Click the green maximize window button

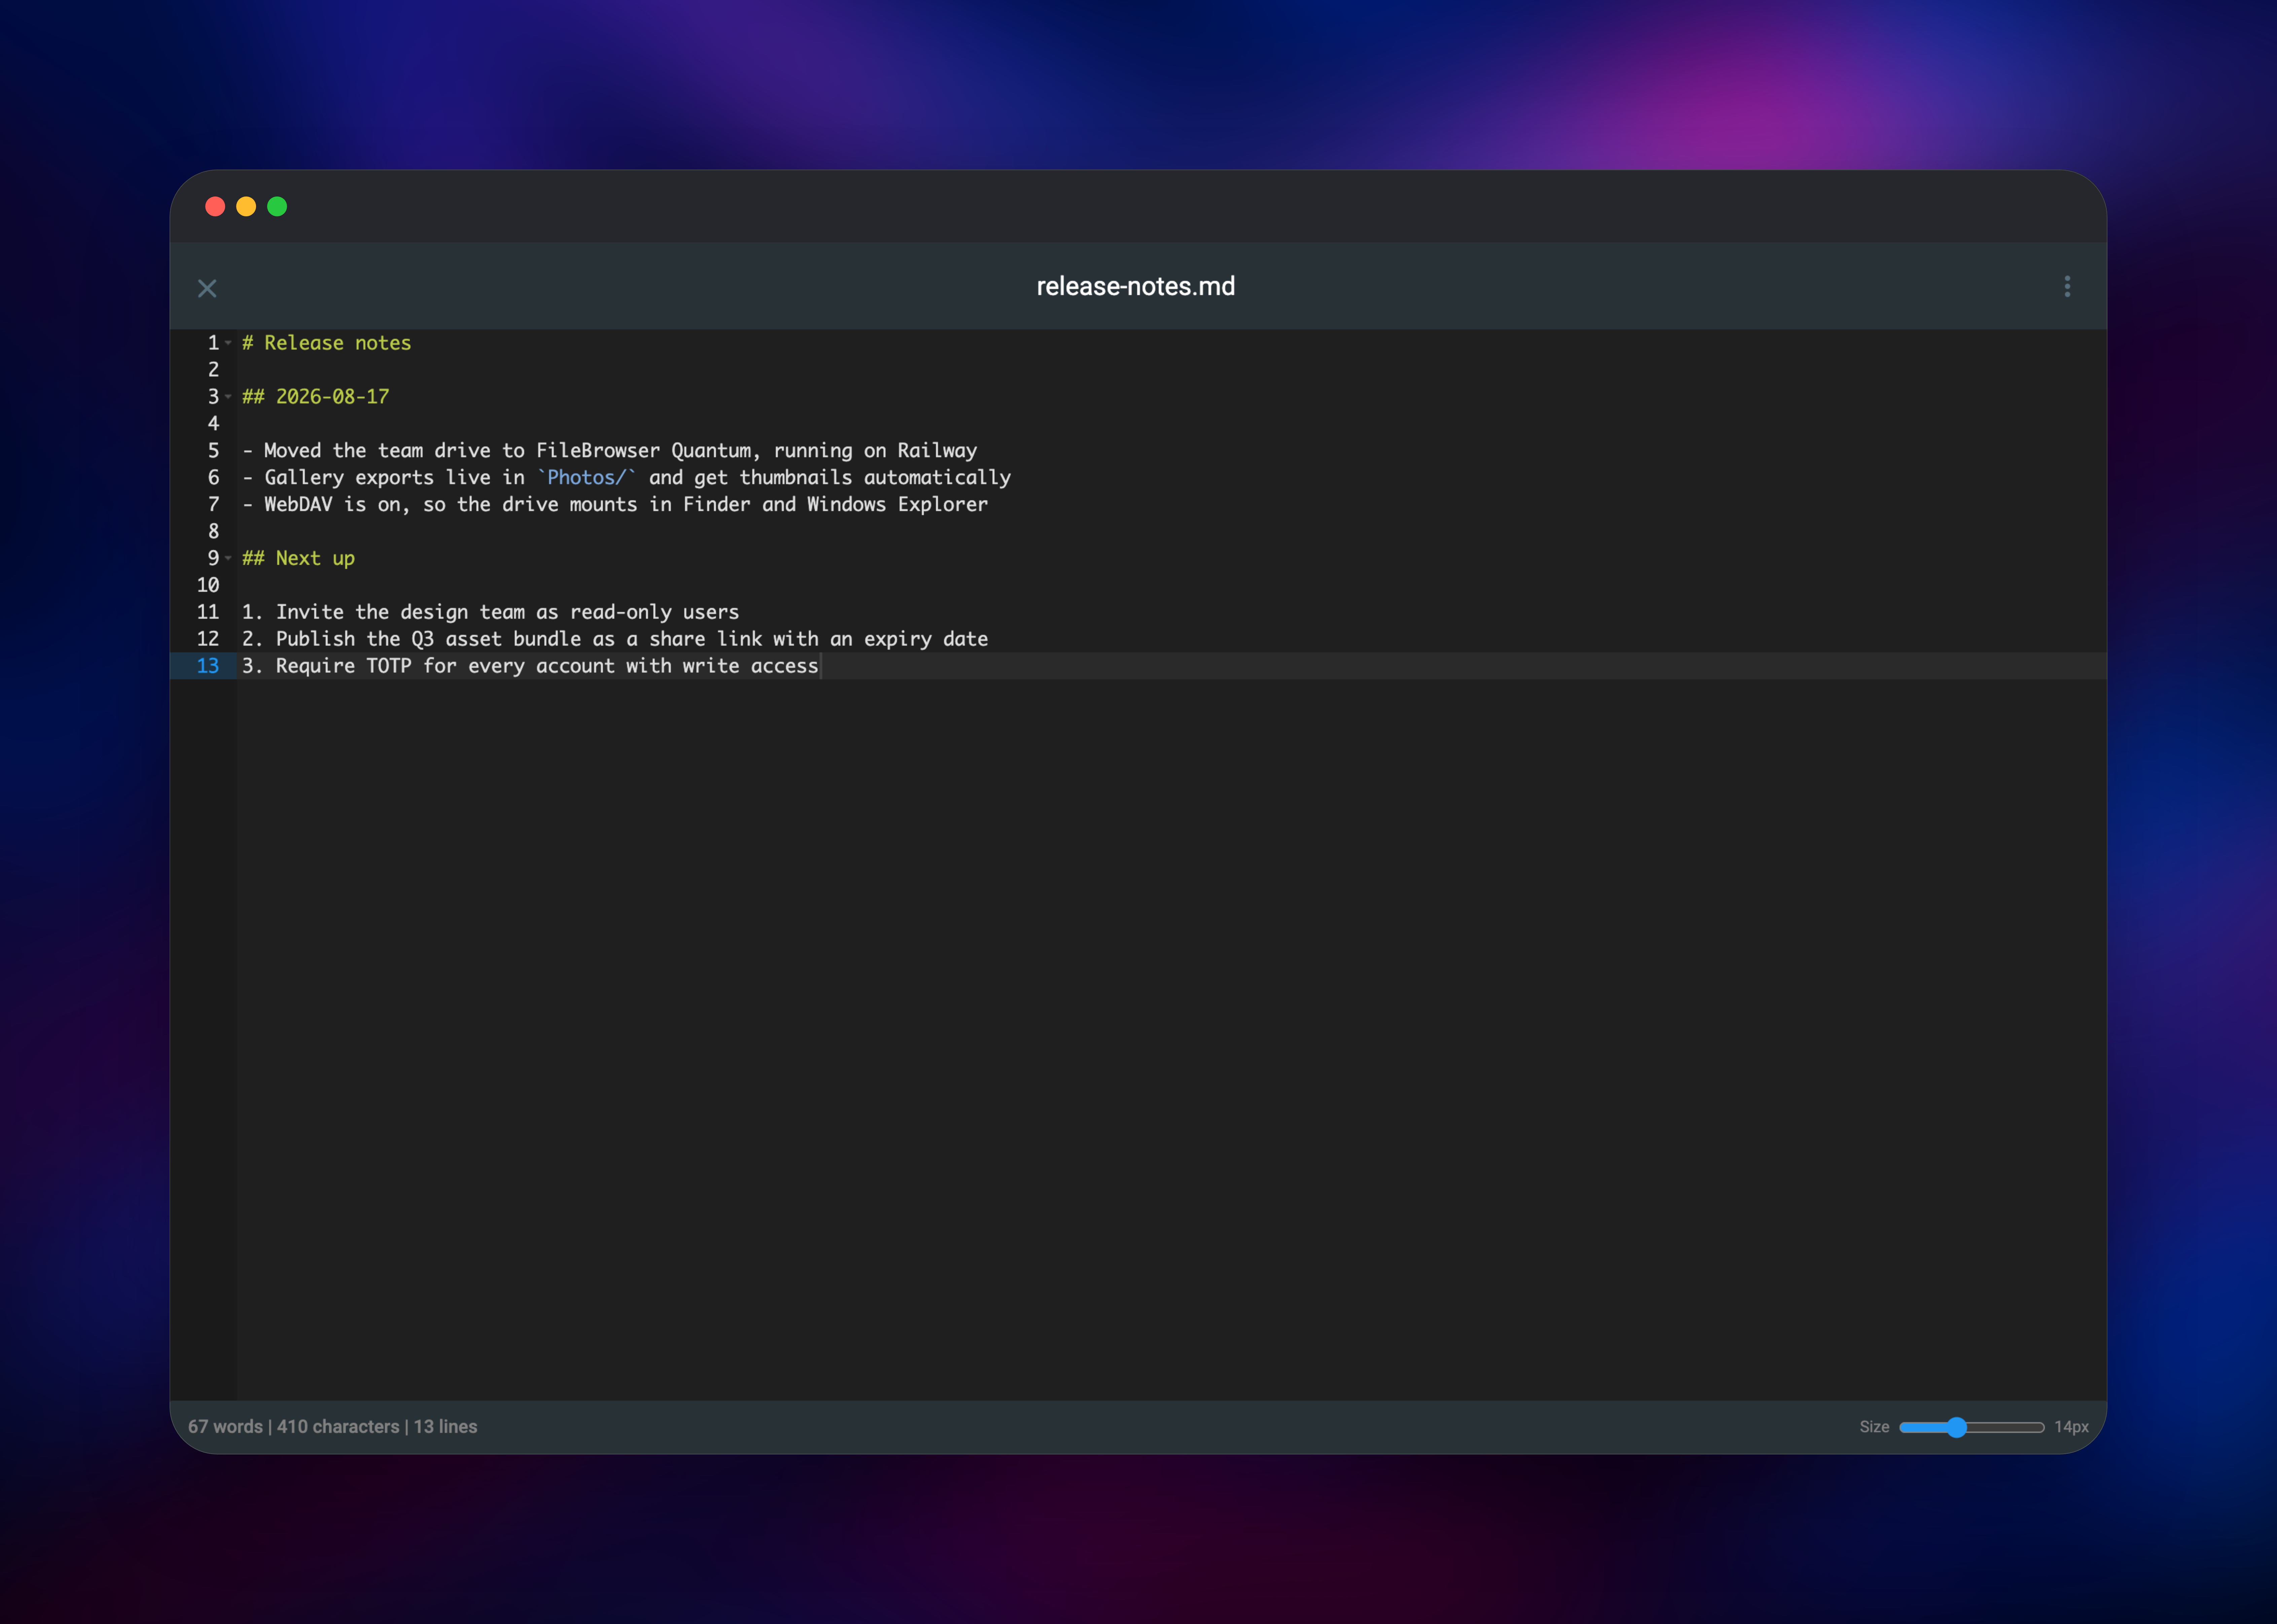tap(277, 206)
